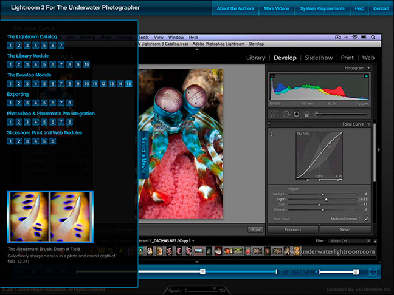Click the filter lock icon in filmstrip bar

pos(375,241)
